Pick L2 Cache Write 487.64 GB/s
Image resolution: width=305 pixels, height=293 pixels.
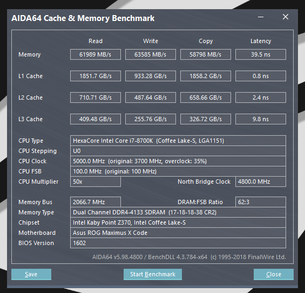click(151, 97)
